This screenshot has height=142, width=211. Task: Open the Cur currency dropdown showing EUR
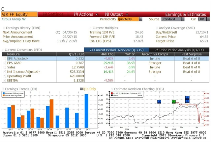coord(202,19)
